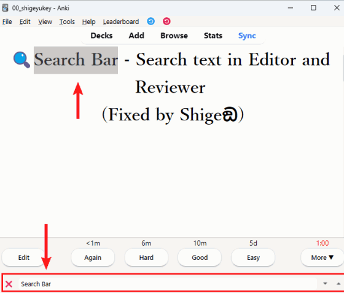Open the Browse window
This screenshot has width=344, height=293.
[x=174, y=36]
